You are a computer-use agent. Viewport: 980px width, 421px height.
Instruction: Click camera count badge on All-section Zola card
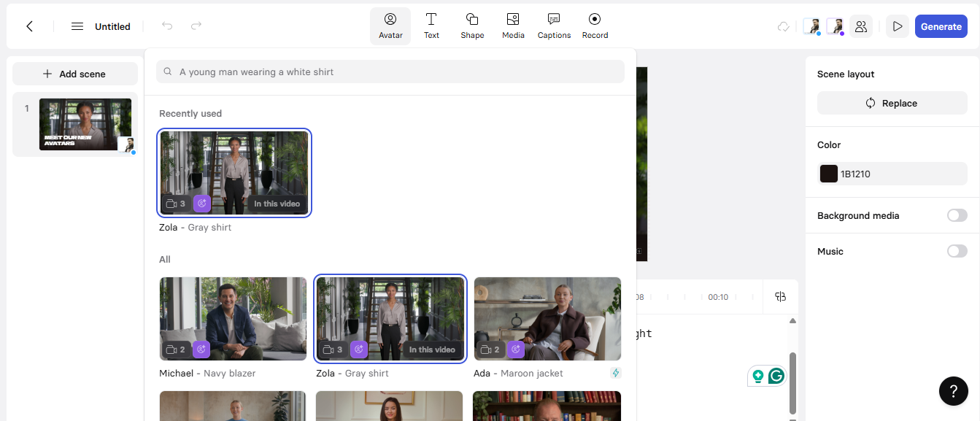tap(333, 349)
